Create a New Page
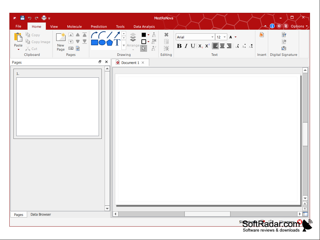The image size is (320, 240). pos(61,42)
